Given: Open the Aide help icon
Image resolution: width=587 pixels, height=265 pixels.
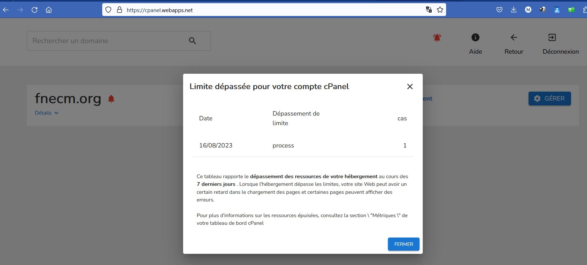Looking at the screenshot, I should coord(475,38).
